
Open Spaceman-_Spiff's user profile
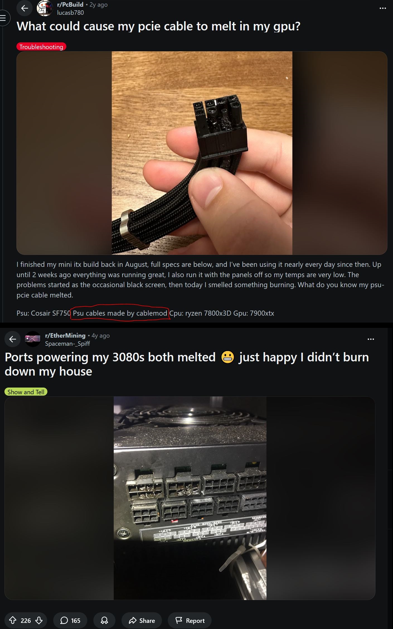click(67, 343)
